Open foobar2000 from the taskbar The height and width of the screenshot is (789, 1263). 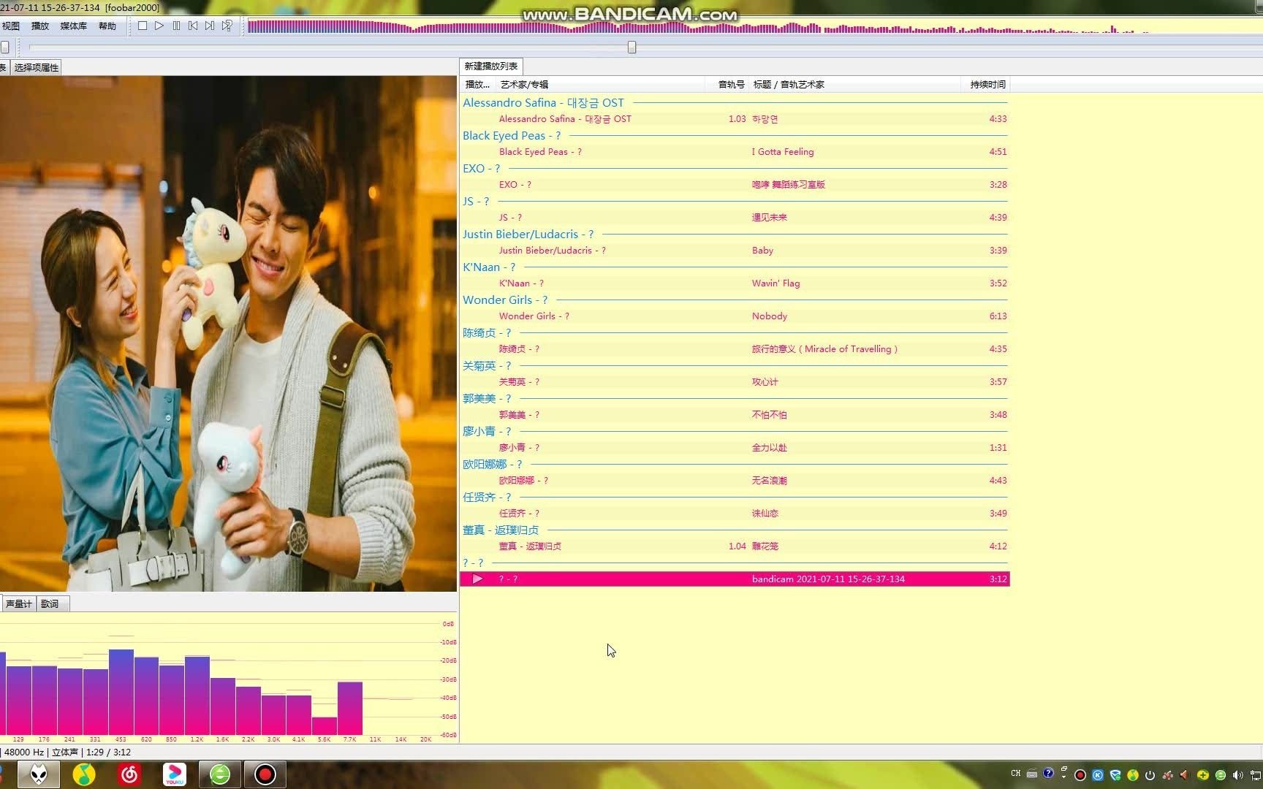pyautogui.click(x=39, y=774)
